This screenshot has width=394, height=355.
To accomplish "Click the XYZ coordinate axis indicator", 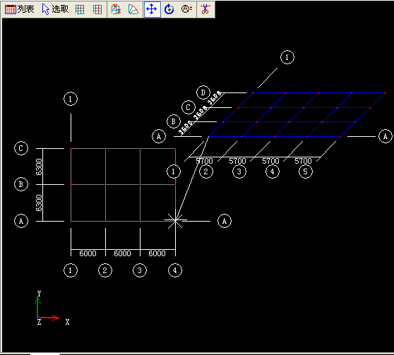I will point(50,308).
